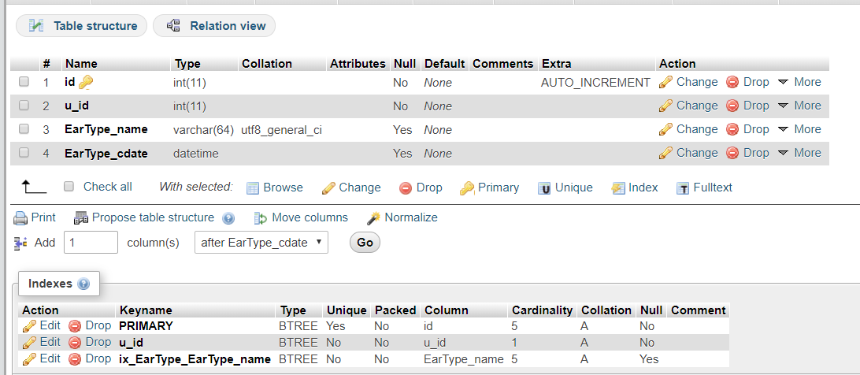Screen dimensions: 860x375
Task: Toggle the checkbox for the id column
Action: 24,82
